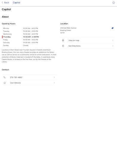Expand the Get Directions chevron
117x152 pixels.
[x=113, y=46]
